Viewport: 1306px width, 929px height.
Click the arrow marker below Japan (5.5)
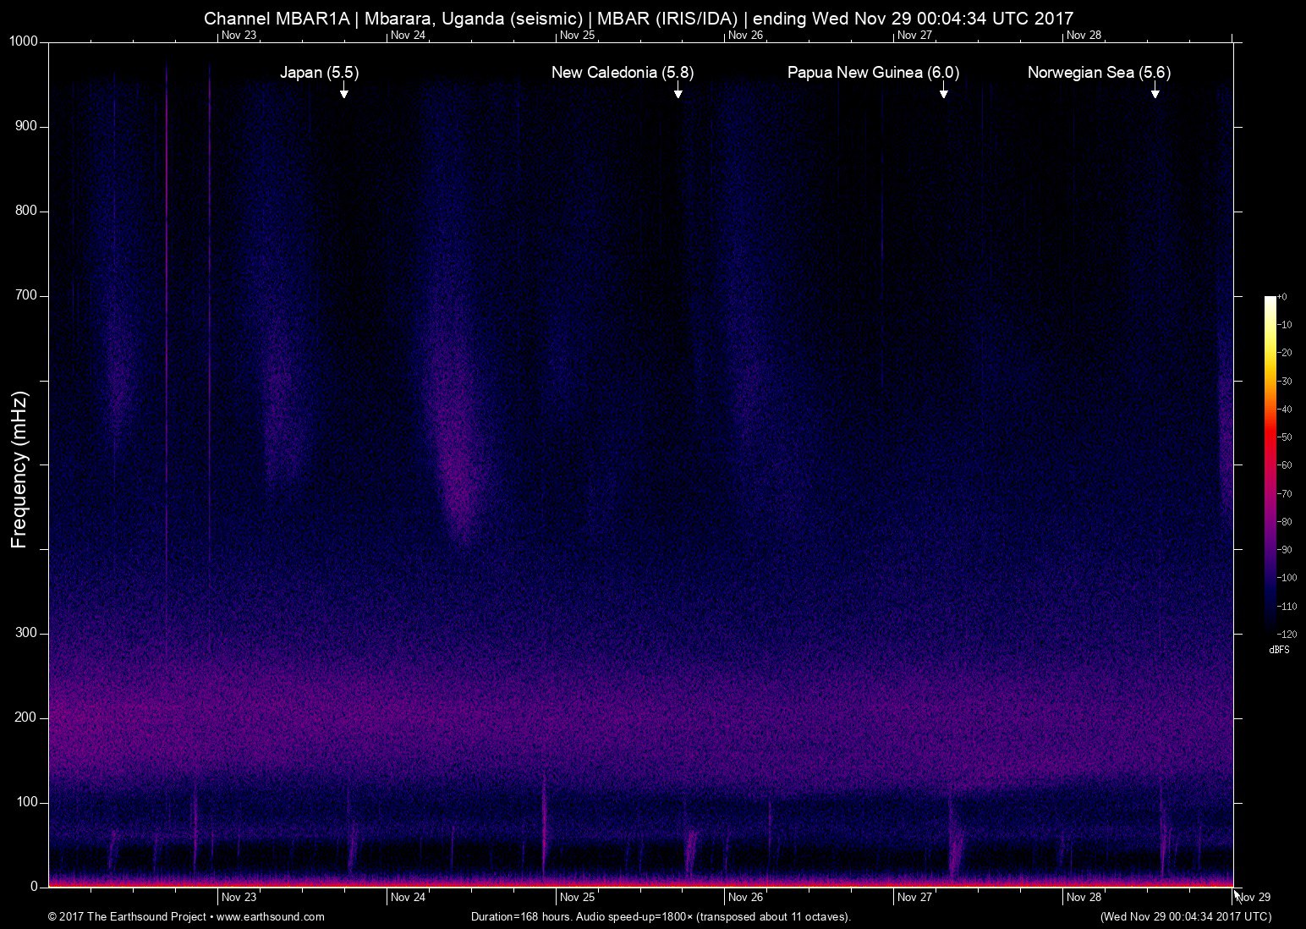click(x=343, y=91)
